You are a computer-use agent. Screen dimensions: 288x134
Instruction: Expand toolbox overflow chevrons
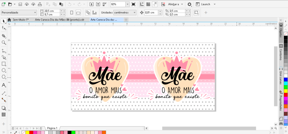[4, 132]
